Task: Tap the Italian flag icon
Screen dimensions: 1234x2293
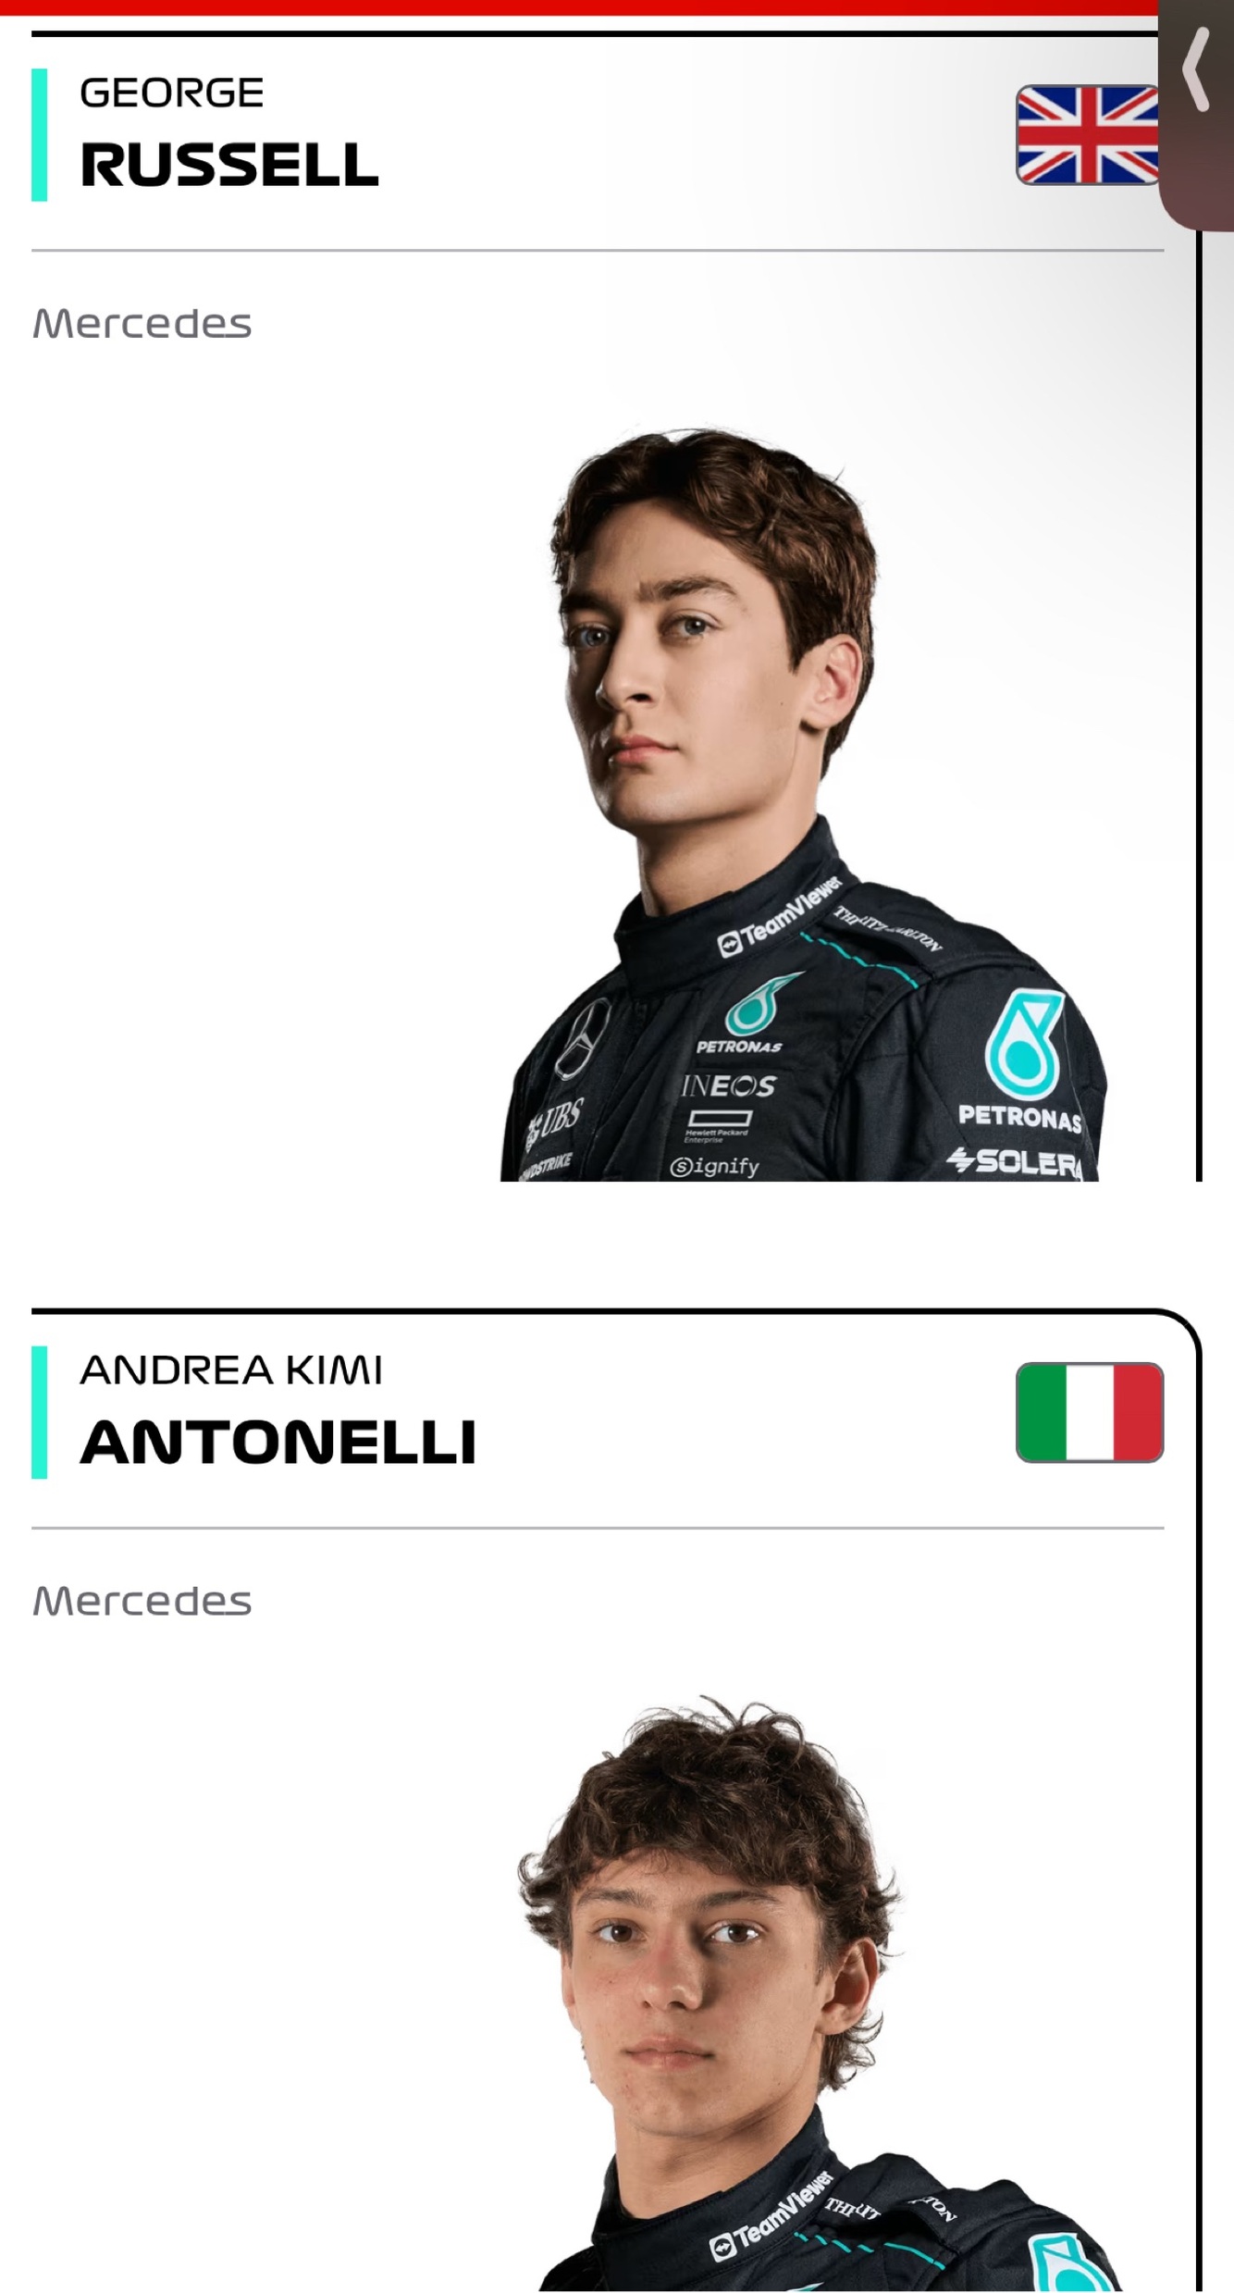Action: 1090,1412
